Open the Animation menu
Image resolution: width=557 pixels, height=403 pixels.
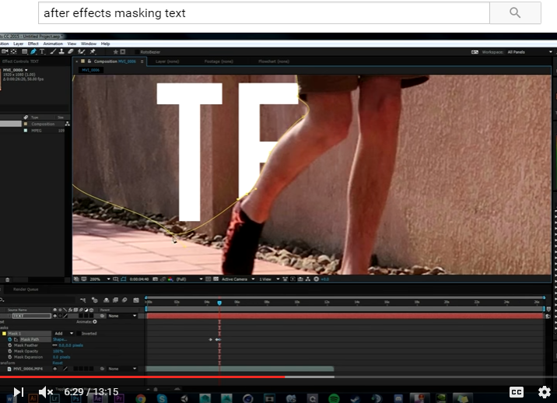[x=53, y=44]
